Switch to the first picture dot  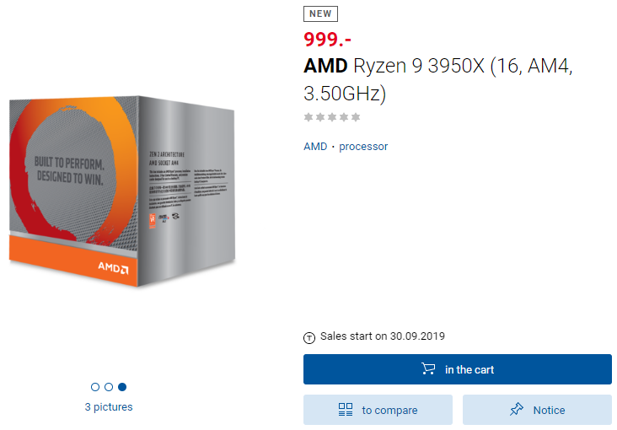(95, 387)
